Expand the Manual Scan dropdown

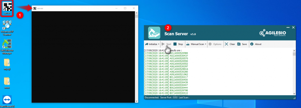pos(196,44)
